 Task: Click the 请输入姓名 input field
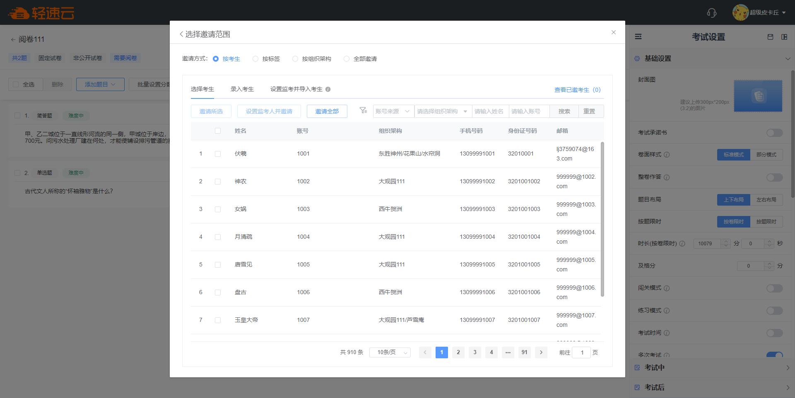click(491, 111)
